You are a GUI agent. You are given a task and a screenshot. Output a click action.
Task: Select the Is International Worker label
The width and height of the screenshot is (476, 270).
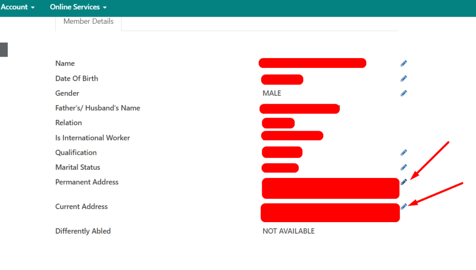pyautogui.click(x=93, y=138)
